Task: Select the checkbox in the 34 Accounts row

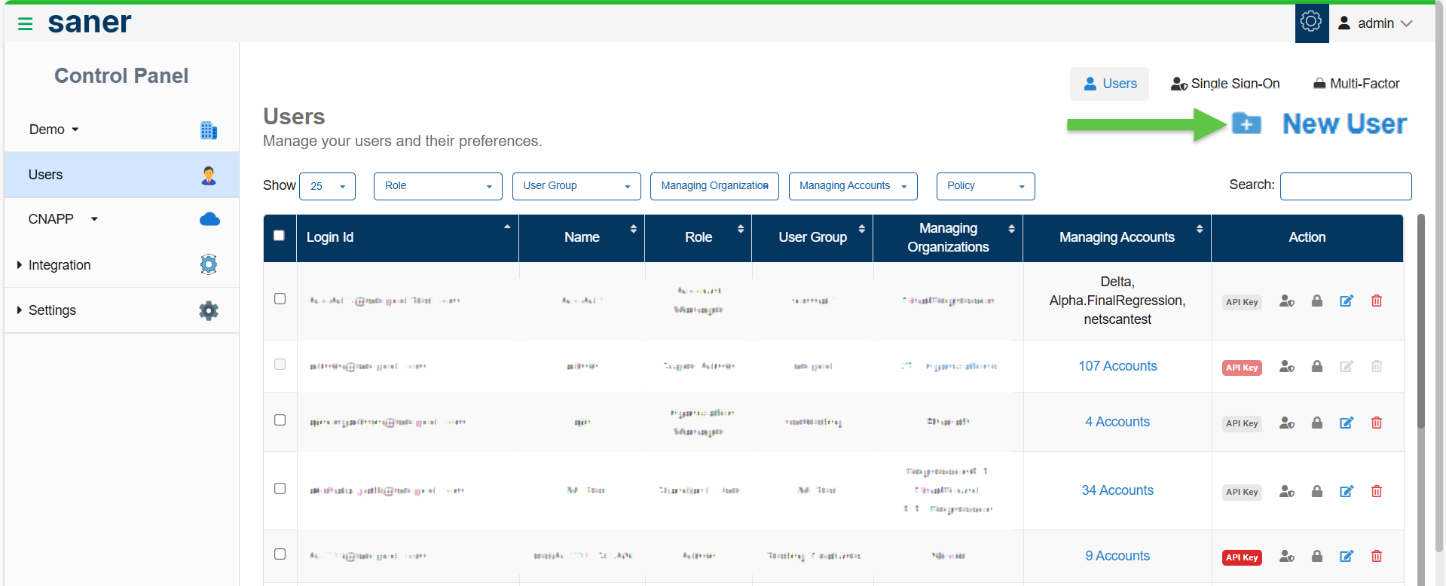Action: [280, 489]
